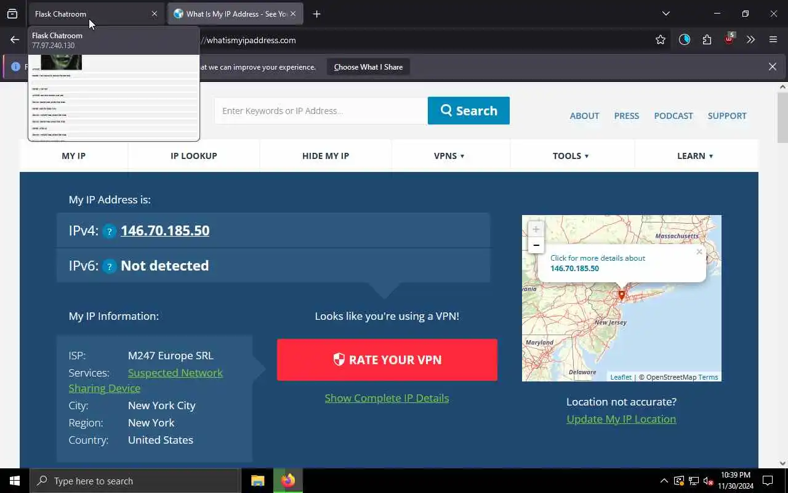
Task: Click the keywords or IP address field
Action: pyautogui.click(x=321, y=110)
